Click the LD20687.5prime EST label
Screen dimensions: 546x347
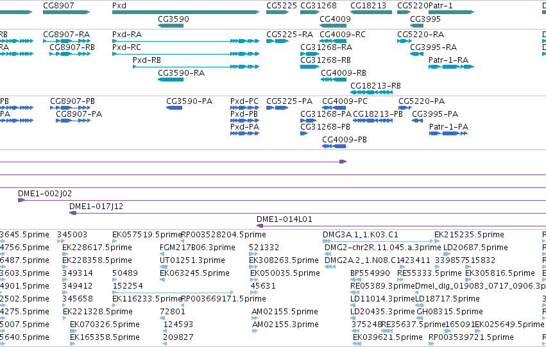tap(475, 248)
